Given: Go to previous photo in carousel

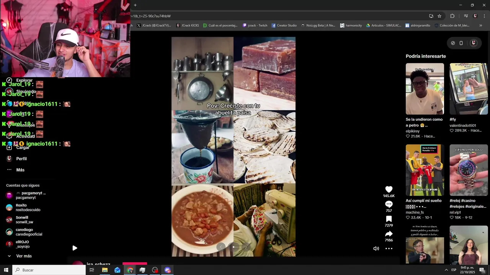Looking at the screenshot, I should click(221, 247).
